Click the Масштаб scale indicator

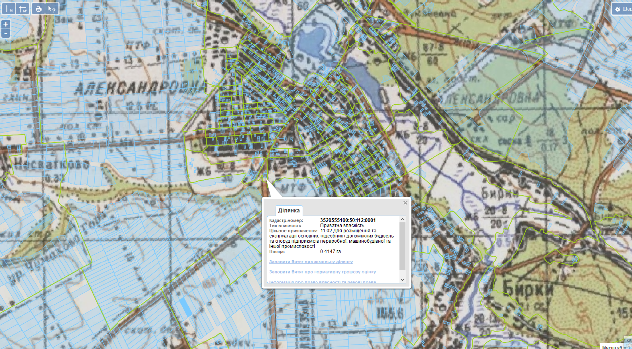tap(616, 346)
